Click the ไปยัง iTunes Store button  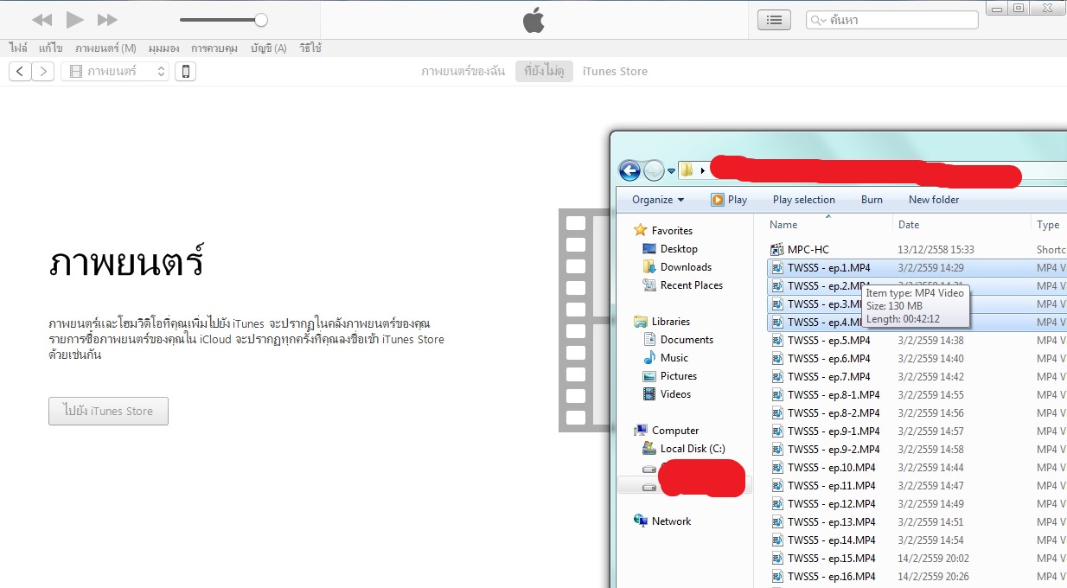108,411
